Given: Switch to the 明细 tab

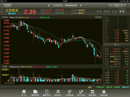Looking at the screenshot, I should (x=107, y=12).
